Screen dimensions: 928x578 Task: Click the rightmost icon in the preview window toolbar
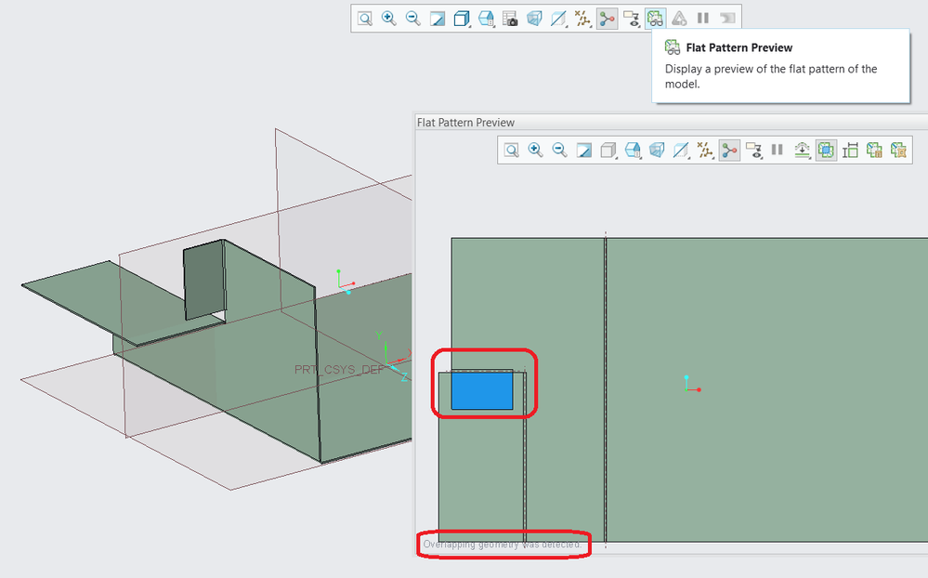click(898, 151)
